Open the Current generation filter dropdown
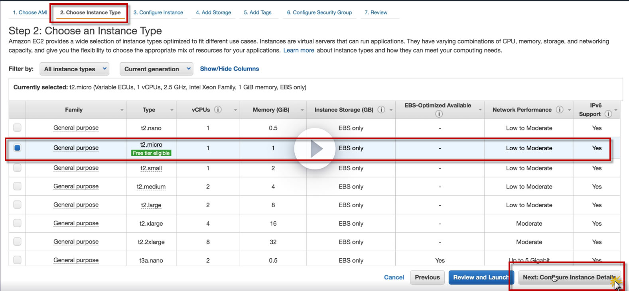The height and width of the screenshot is (291, 629). 156,69
